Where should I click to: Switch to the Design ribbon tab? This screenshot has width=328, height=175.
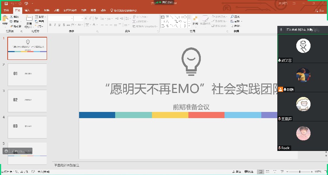tap(37, 10)
